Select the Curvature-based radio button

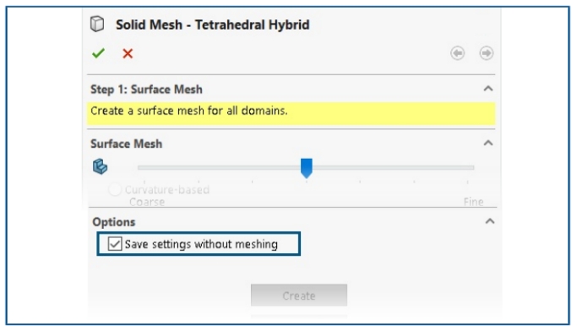(114, 189)
